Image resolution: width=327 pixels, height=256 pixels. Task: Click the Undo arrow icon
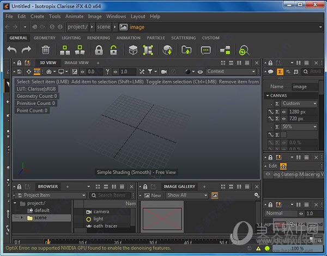[12, 50]
